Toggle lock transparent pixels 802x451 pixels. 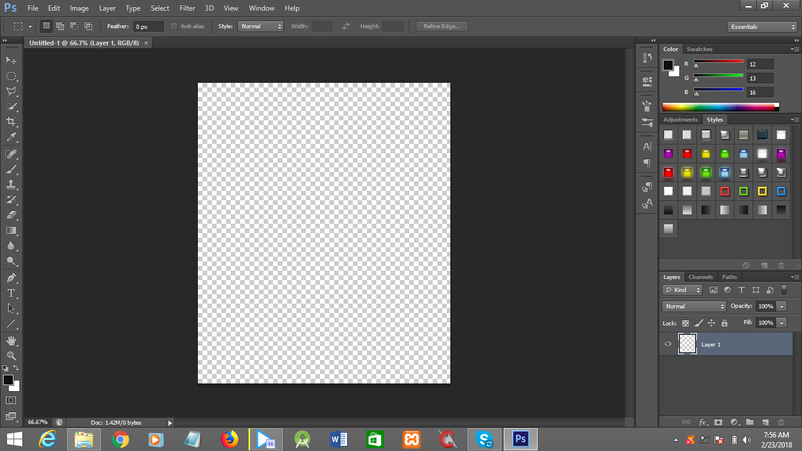[685, 323]
